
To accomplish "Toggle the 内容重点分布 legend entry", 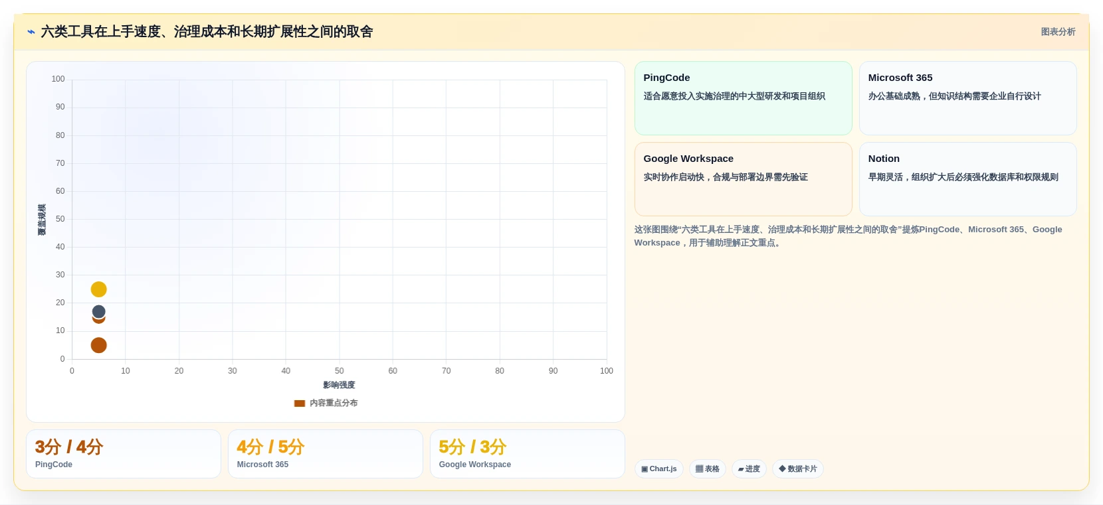I will pos(326,403).
